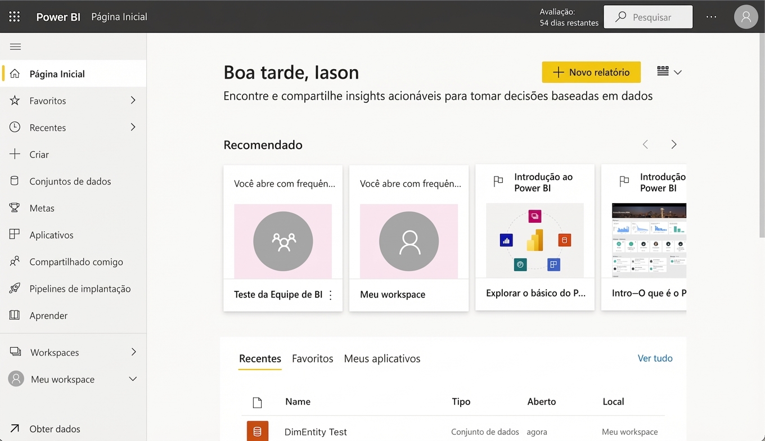Click Obter dados link in sidebar
765x441 pixels.
[x=55, y=429]
